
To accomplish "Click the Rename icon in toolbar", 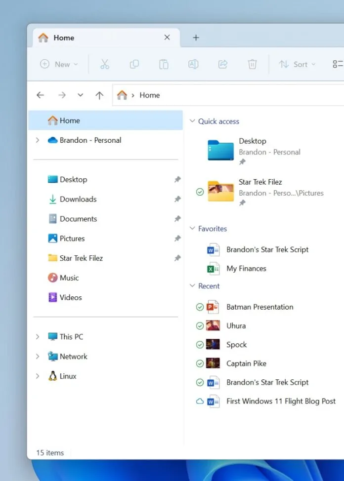I will (193, 64).
